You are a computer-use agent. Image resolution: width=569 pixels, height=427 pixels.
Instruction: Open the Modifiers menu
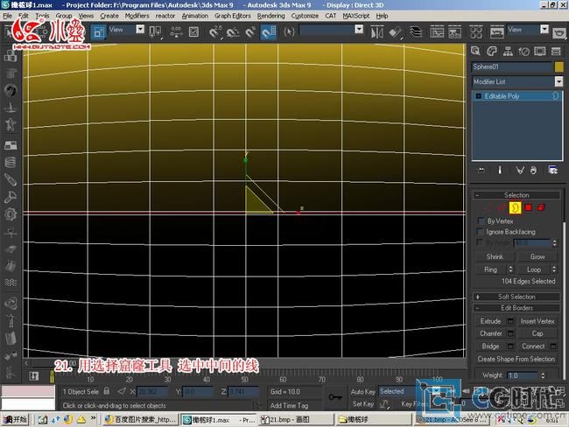(137, 16)
